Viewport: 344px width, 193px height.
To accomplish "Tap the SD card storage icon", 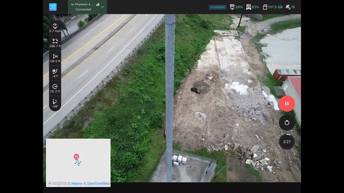I will (265, 7).
